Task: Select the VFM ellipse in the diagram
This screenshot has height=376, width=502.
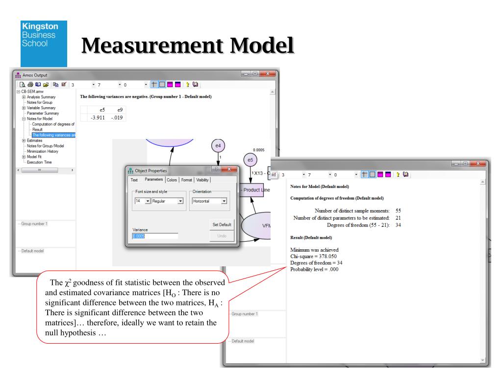Action: [256, 225]
